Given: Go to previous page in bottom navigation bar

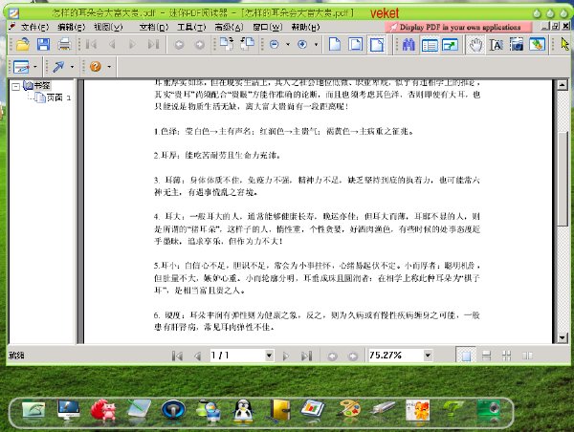Looking at the screenshot, I should (198, 356).
